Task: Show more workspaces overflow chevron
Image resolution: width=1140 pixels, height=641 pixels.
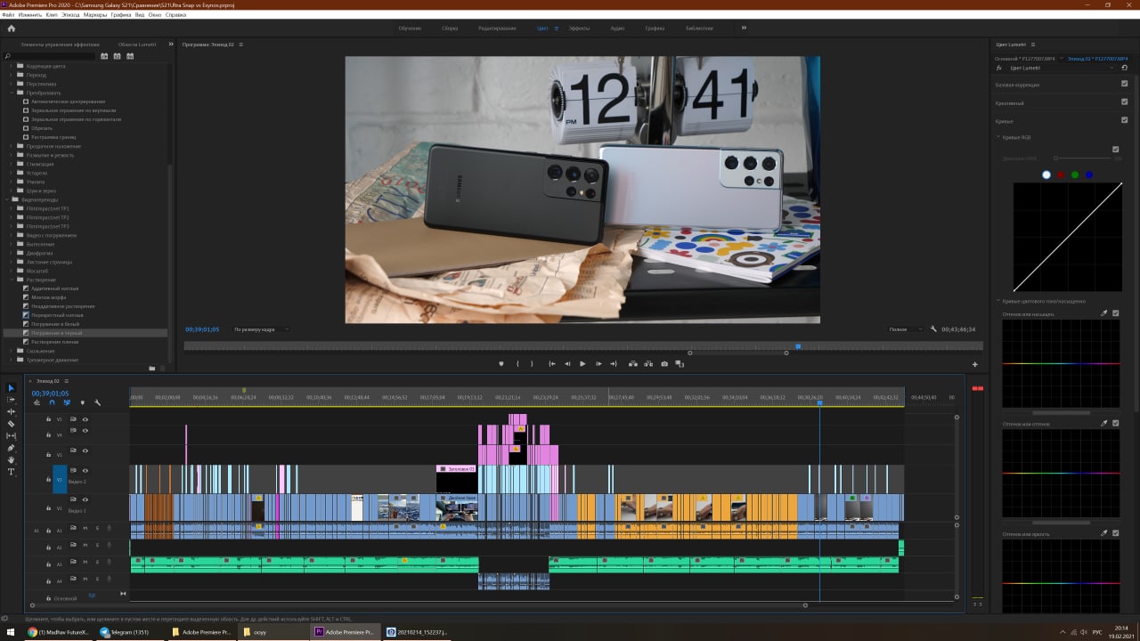Action: point(744,28)
